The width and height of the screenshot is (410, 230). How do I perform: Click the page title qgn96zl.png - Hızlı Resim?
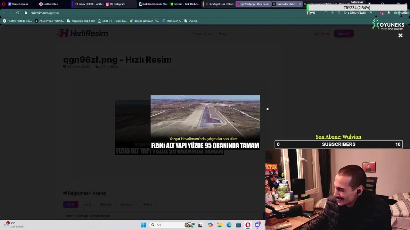pyautogui.click(x=117, y=60)
